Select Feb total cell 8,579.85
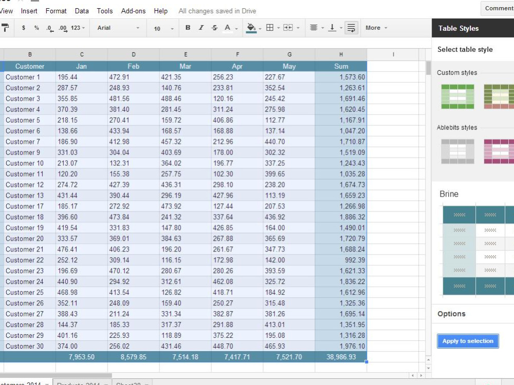 [x=134, y=357]
